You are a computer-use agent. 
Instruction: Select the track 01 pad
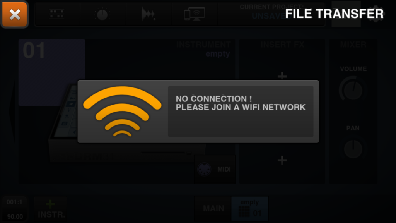[x=52, y=72]
